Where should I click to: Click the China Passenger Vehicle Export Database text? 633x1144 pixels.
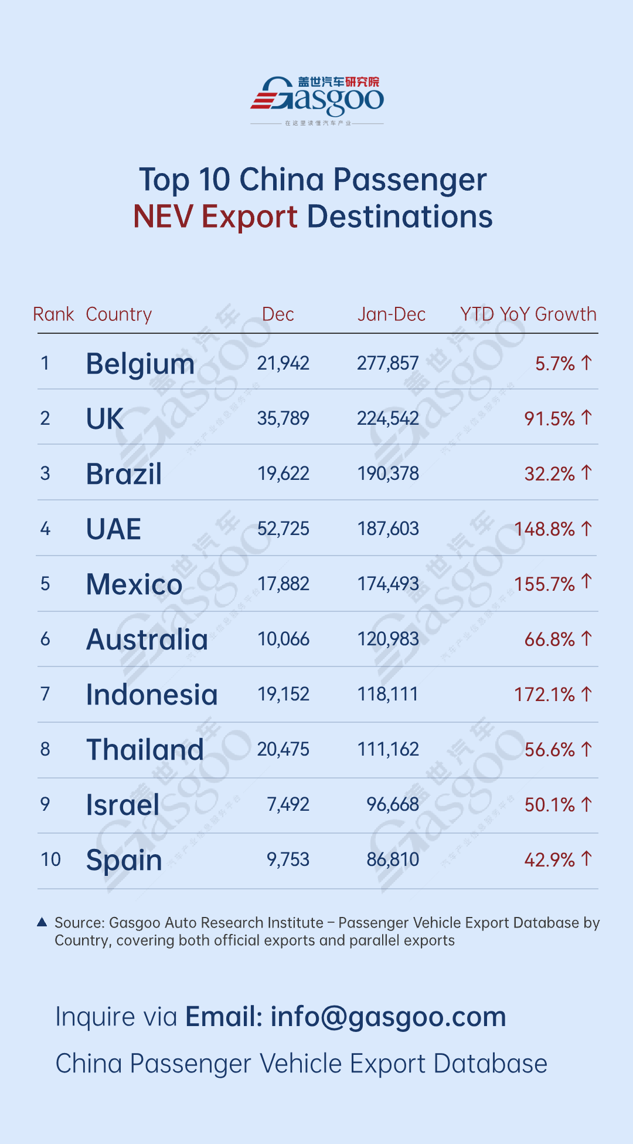pos(301,1064)
